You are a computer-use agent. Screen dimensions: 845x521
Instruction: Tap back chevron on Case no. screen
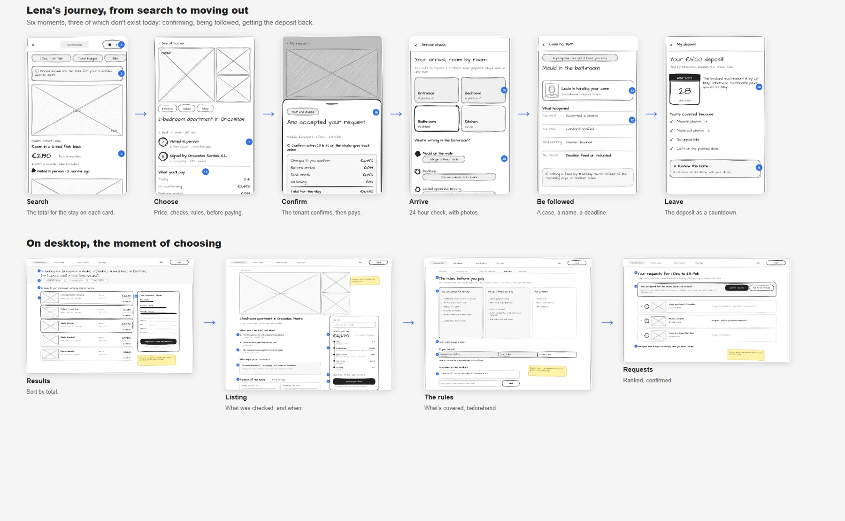[544, 45]
